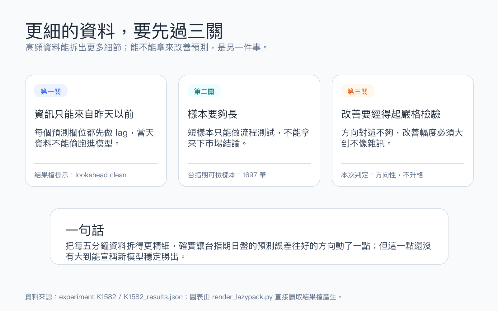The height and width of the screenshot is (311, 498).
Task: Click the subtitle starting 高頻資料能拆出更多細節
Action: (147, 47)
